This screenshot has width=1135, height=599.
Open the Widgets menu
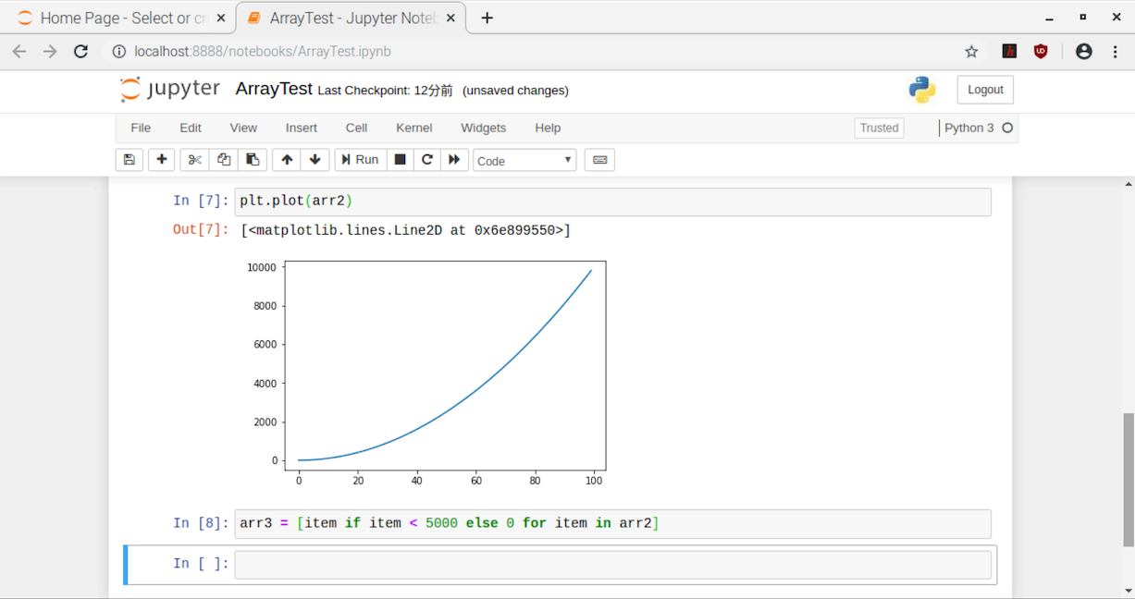483,128
